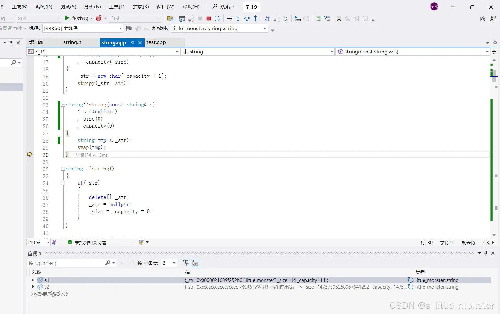Click the abc spell-check toolbar icon
Viewport: 500px width, 314px height.
point(285,18)
